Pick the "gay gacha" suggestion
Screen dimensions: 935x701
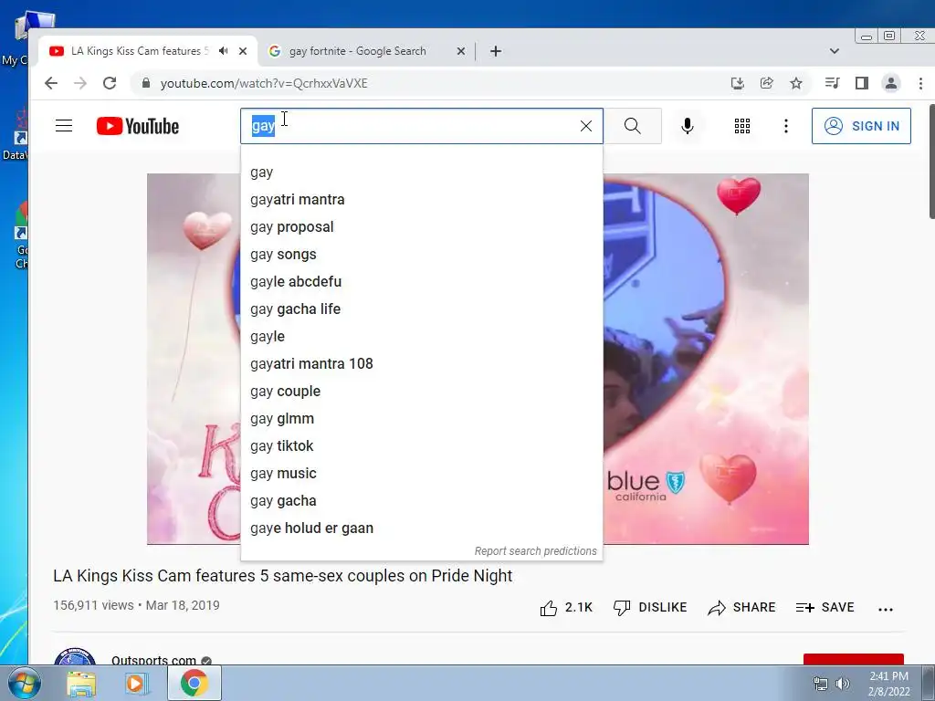point(422,501)
